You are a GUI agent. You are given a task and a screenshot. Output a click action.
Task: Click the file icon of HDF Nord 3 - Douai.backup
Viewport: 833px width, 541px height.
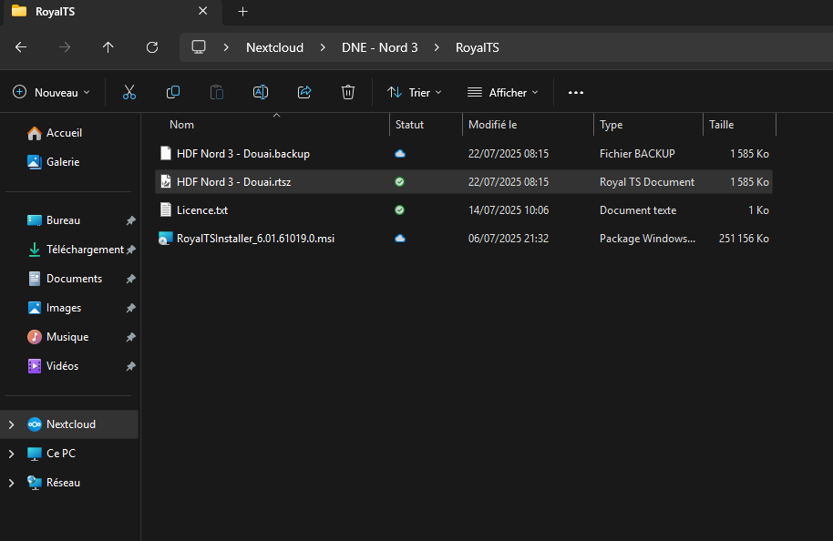(x=166, y=153)
